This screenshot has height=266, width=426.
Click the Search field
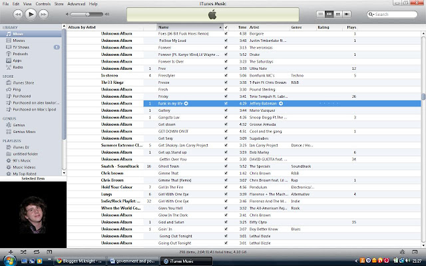point(392,15)
